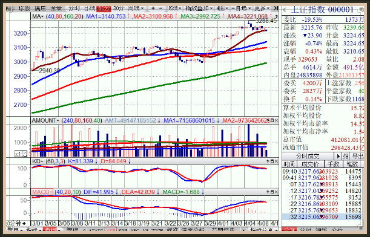Image resolution: width=370 pixels, height=237 pixels.
Task: Open the MACD indicator dropdown
Action: 42,192
